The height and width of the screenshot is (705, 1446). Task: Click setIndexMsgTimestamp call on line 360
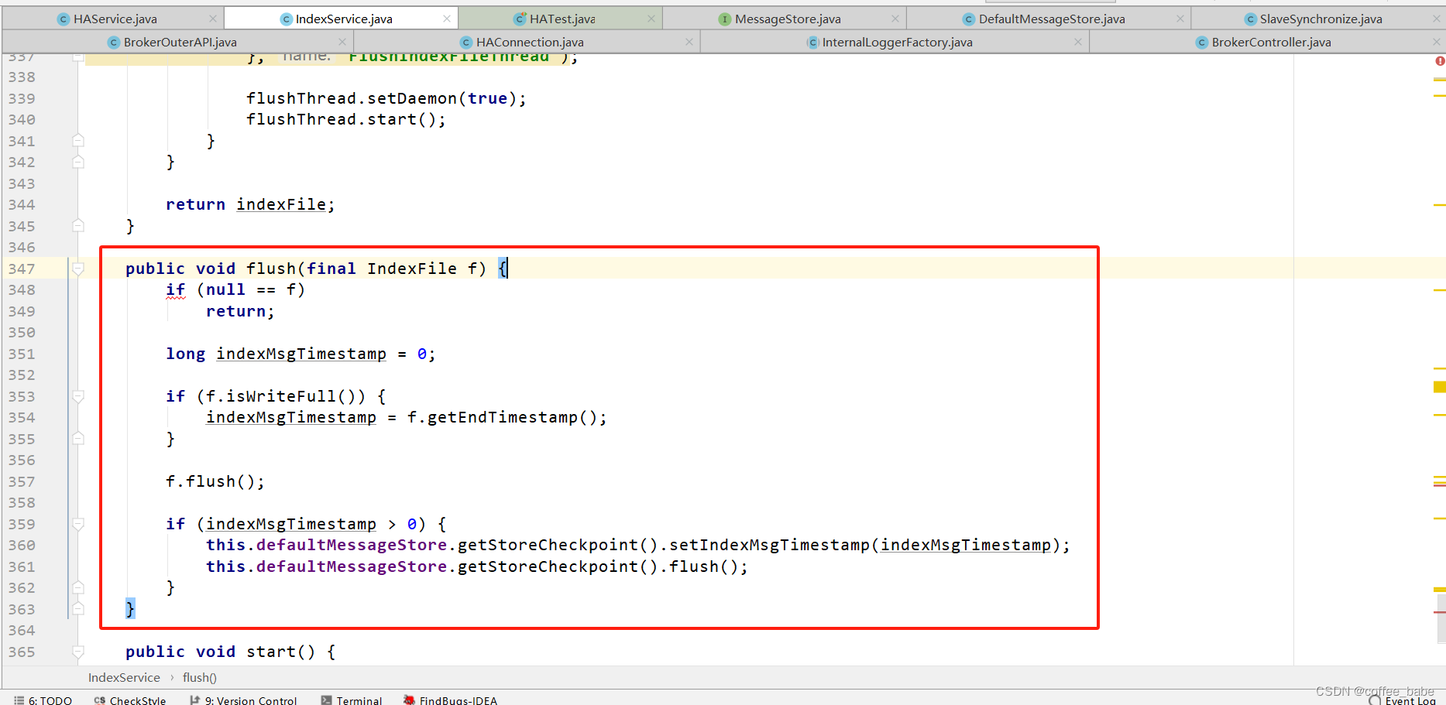769,545
